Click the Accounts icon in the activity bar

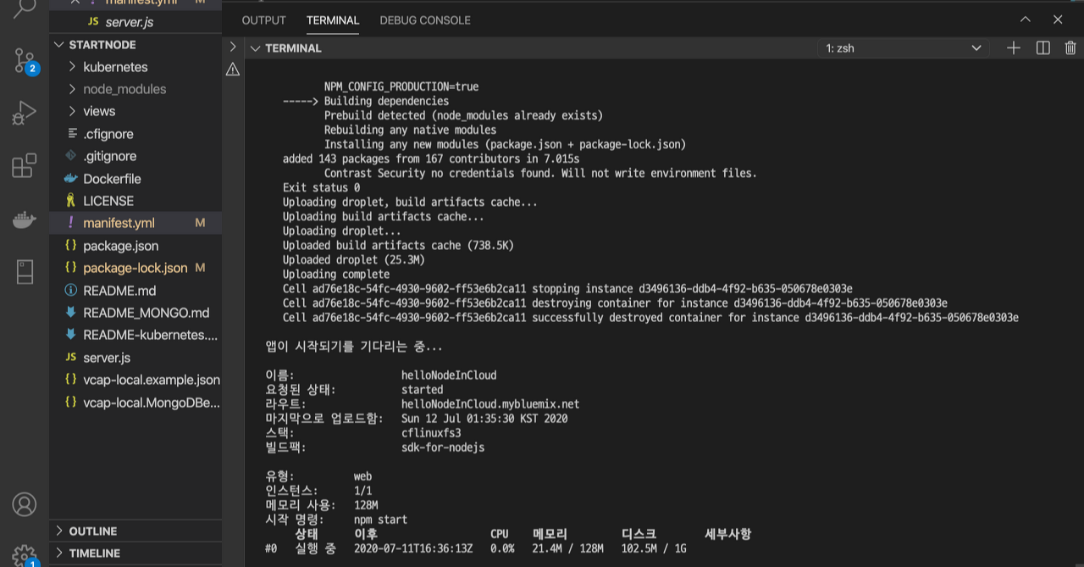(24, 504)
